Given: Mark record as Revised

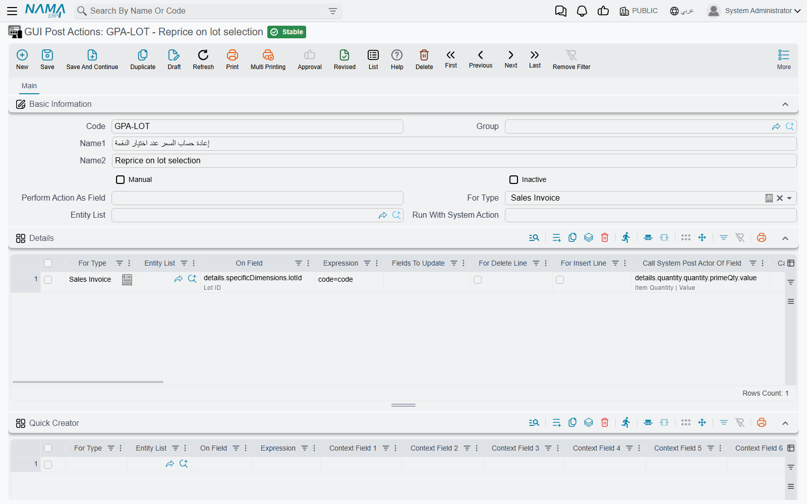Looking at the screenshot, I should coord(344,59).
